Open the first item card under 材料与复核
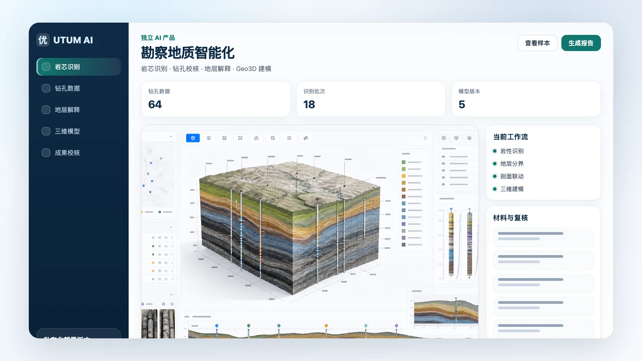The height and width of the screenshot is (361, 642). (x=543, y=237)
